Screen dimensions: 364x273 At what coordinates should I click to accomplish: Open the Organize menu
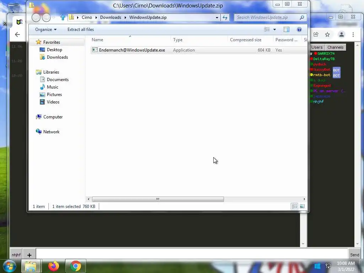pyautogui.click(x=46, y=30)
